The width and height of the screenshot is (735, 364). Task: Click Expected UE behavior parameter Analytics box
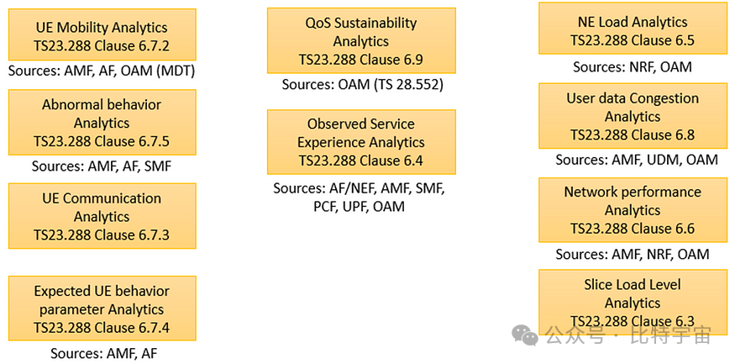(x=102, y=309)
